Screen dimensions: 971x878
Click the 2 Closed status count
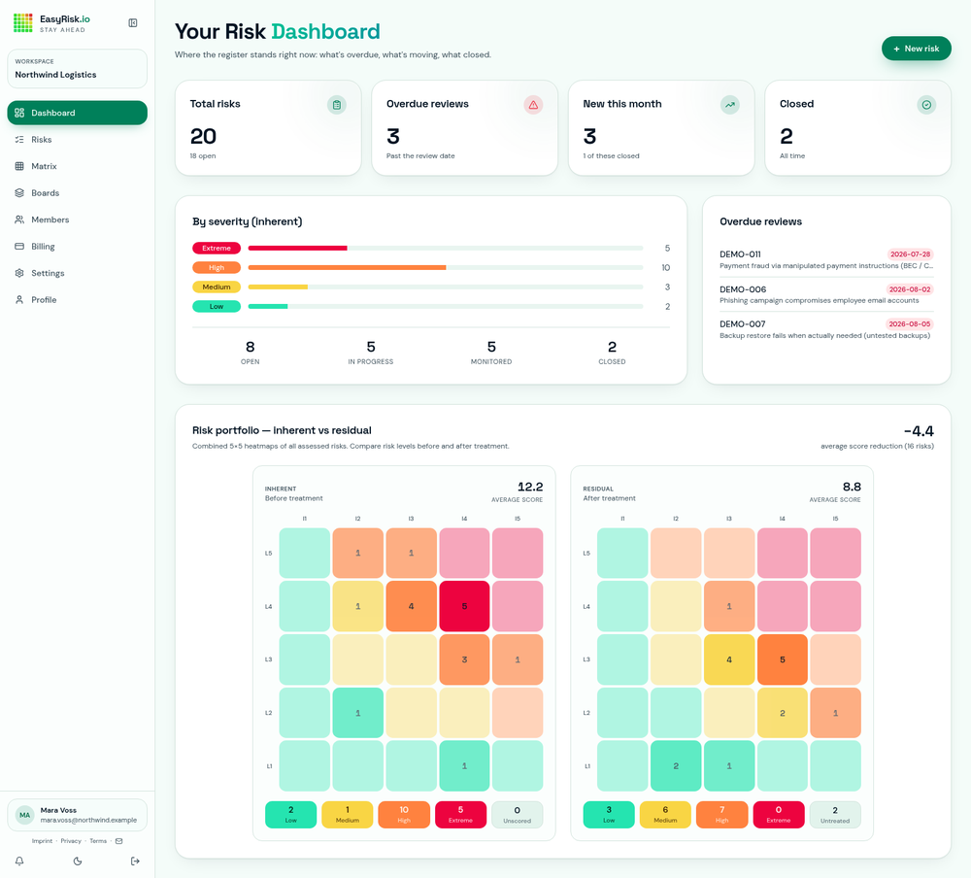pyautogui.click(x=612, y=353)
